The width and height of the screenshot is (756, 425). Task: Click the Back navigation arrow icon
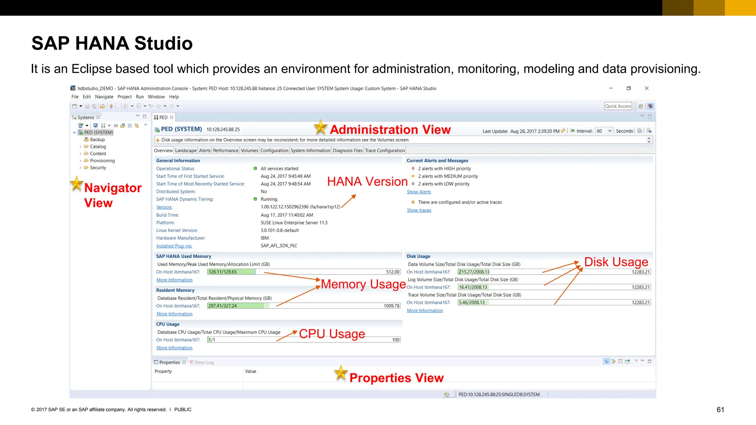pyautogui.click(x=158, y=106)
